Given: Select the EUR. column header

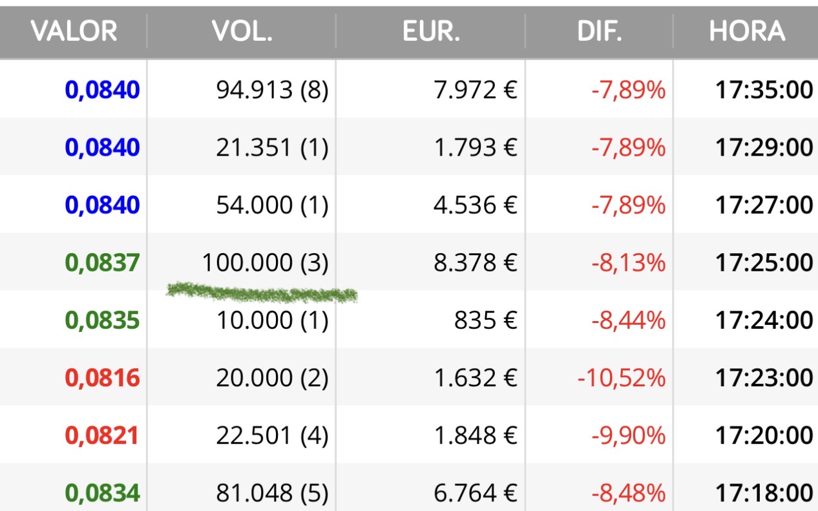Looking at the screenshot, I should (x=431, y=32).
